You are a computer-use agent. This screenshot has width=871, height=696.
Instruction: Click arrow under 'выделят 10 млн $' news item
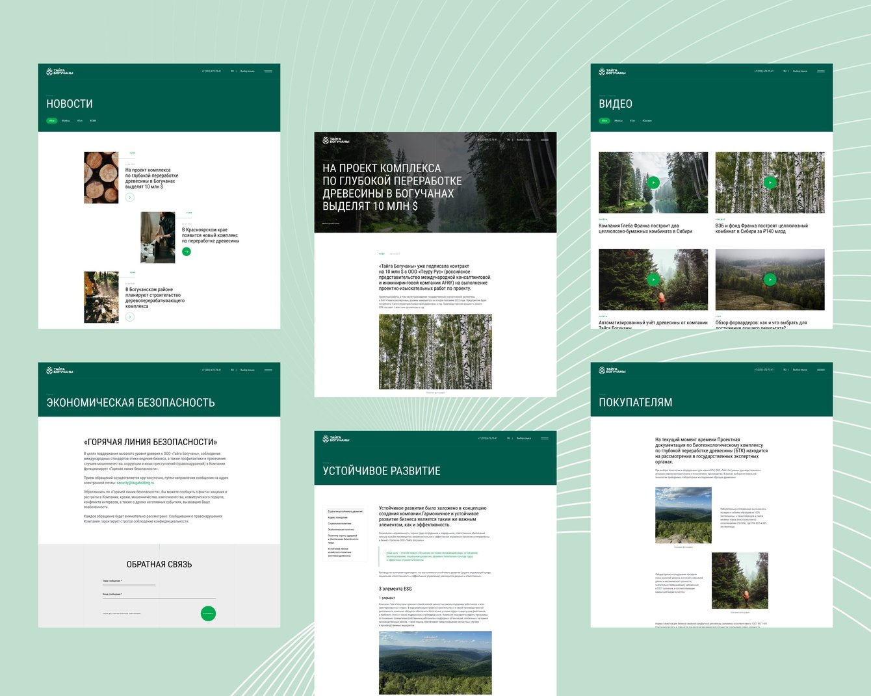pos(130,197)
